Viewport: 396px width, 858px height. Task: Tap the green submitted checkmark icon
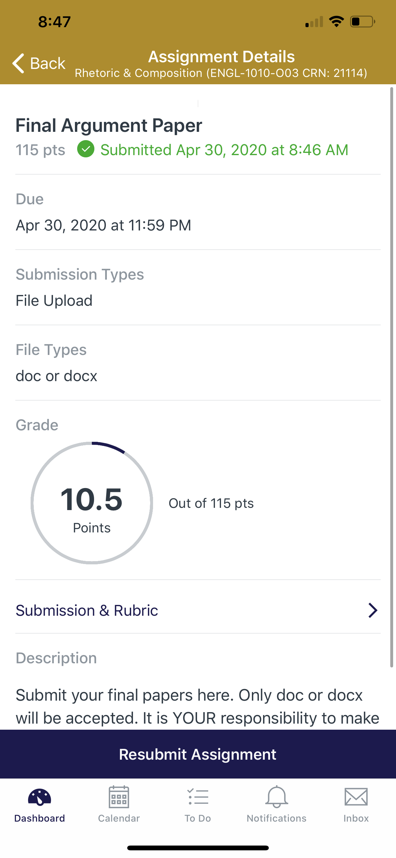[x=85, y=149]
